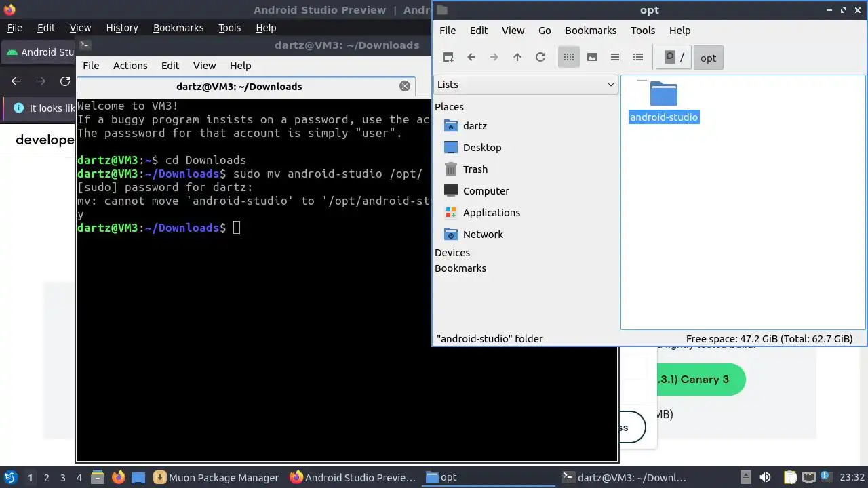Open the network icon in system tray
This screenshot has width=868, height=488.
click(810, 477)
